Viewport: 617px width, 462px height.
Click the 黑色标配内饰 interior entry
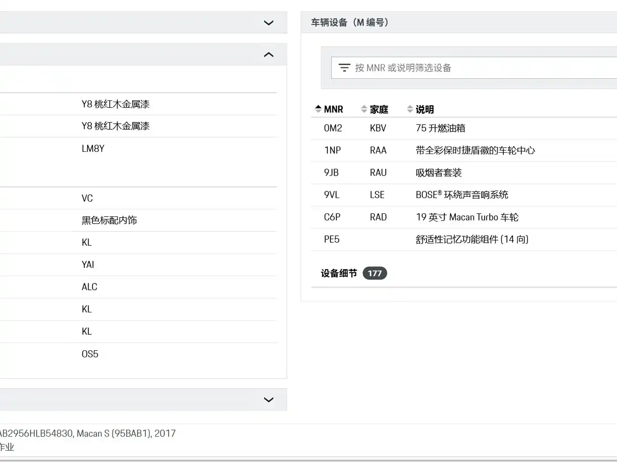pyautogui.click(x=109, y=220)
